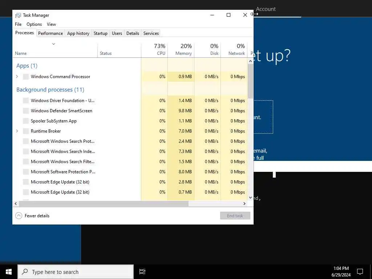Click the horizontal scroll right arrow
372x279 pixels.
click(x=244, y=203)
